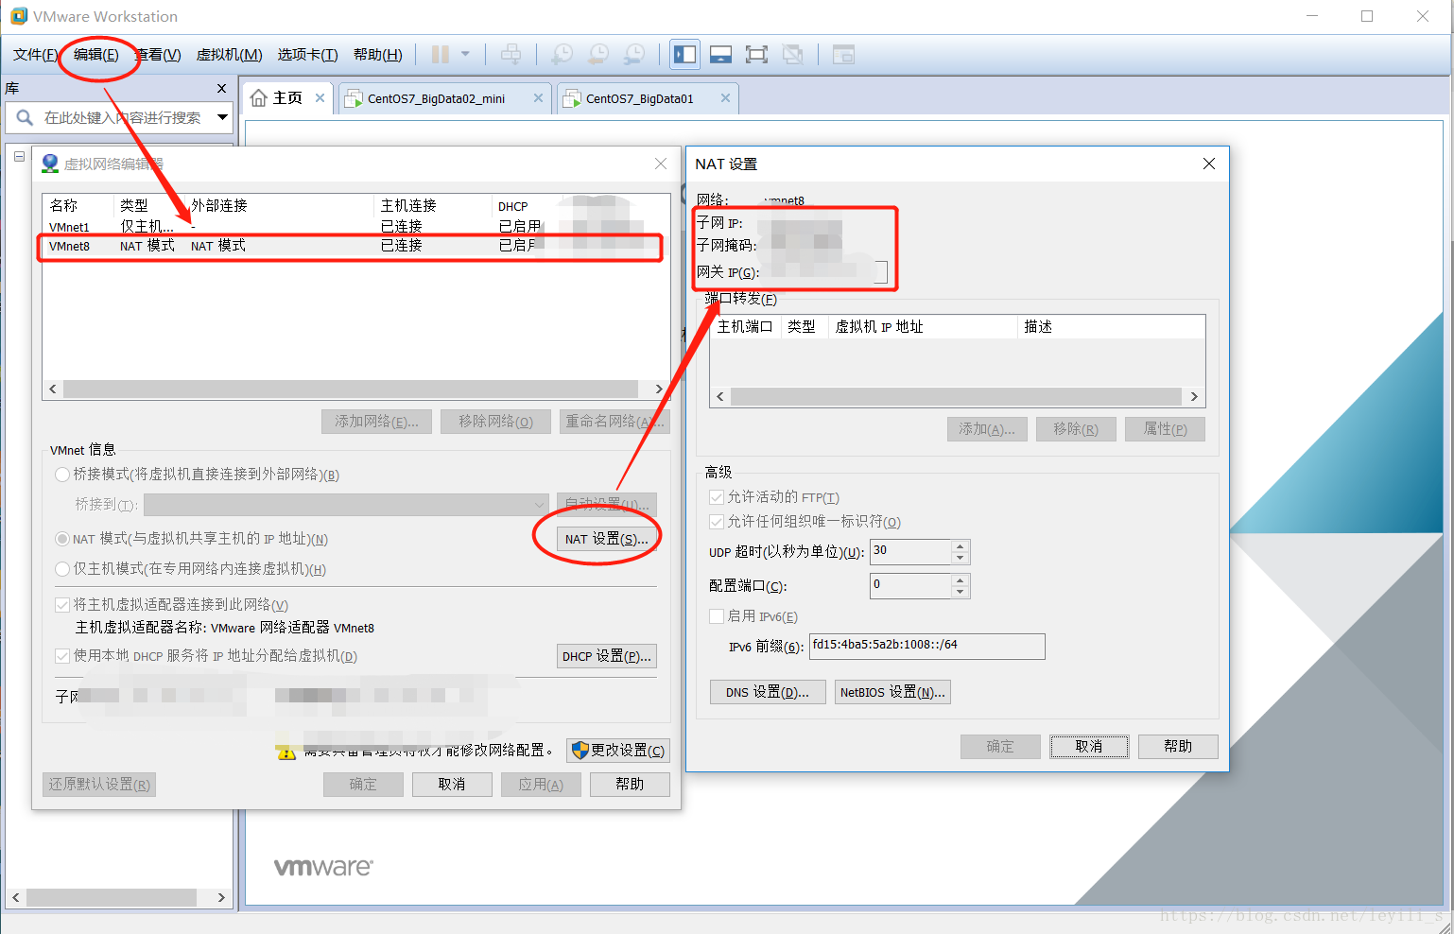This screenshot has height=934, width=1454.
Task: Click the DNS 设置(D)... button
Action: (x=768, y=692)
